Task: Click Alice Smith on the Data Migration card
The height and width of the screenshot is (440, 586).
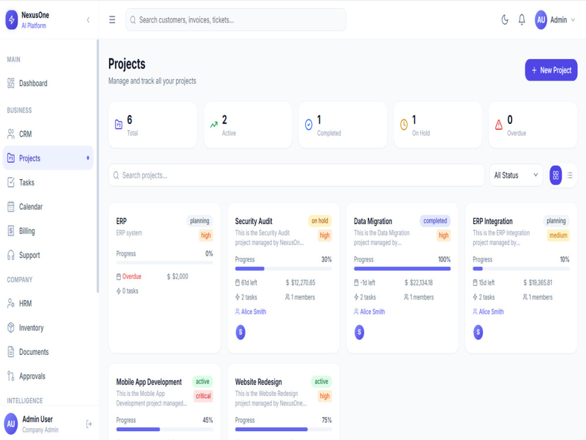Action: point(373,312)
